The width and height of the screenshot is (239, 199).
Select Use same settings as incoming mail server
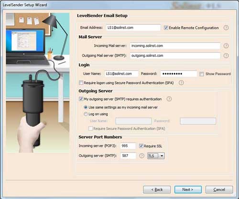86,107
